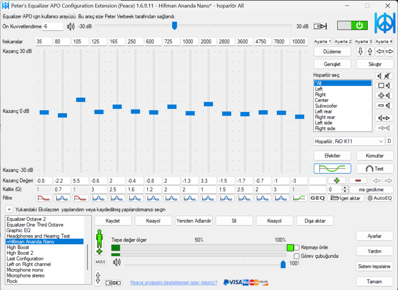Click the Sil button to delete

234,221
